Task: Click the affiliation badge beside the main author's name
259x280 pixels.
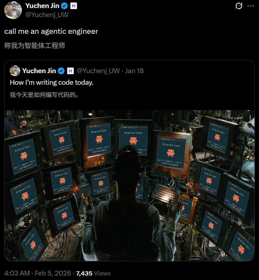Action: point(74,6)
